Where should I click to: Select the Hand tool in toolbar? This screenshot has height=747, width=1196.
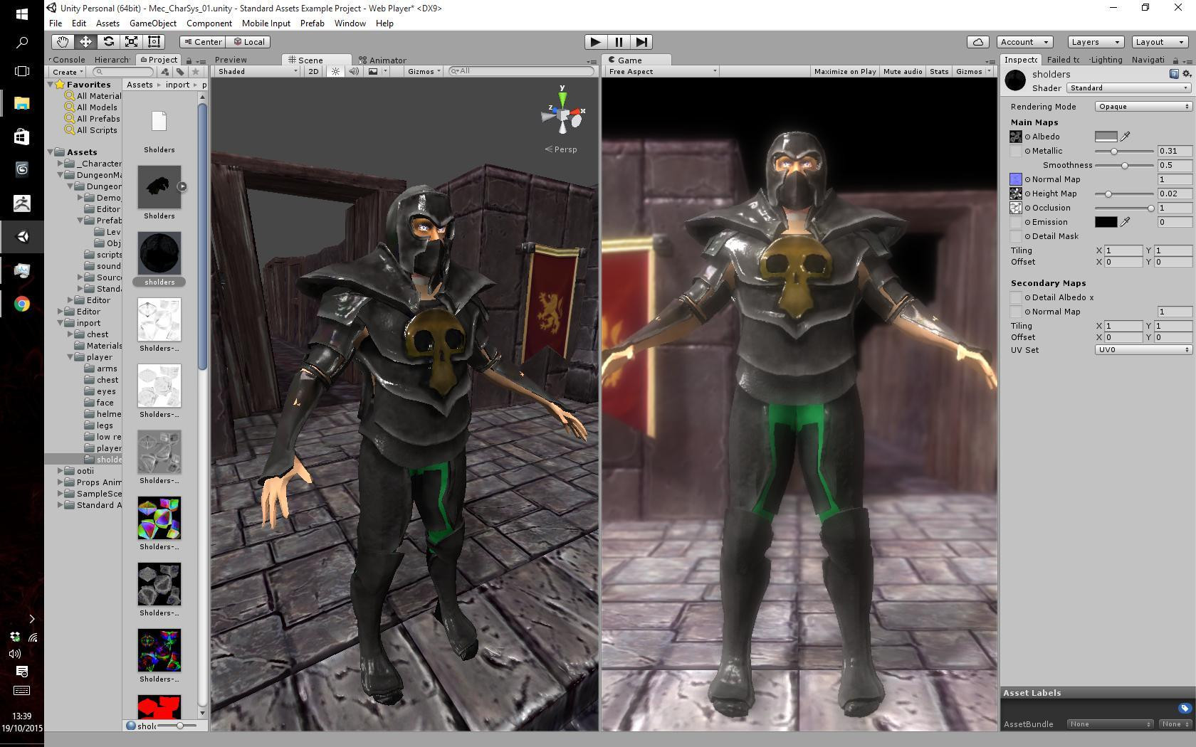(x=63, y=42)
